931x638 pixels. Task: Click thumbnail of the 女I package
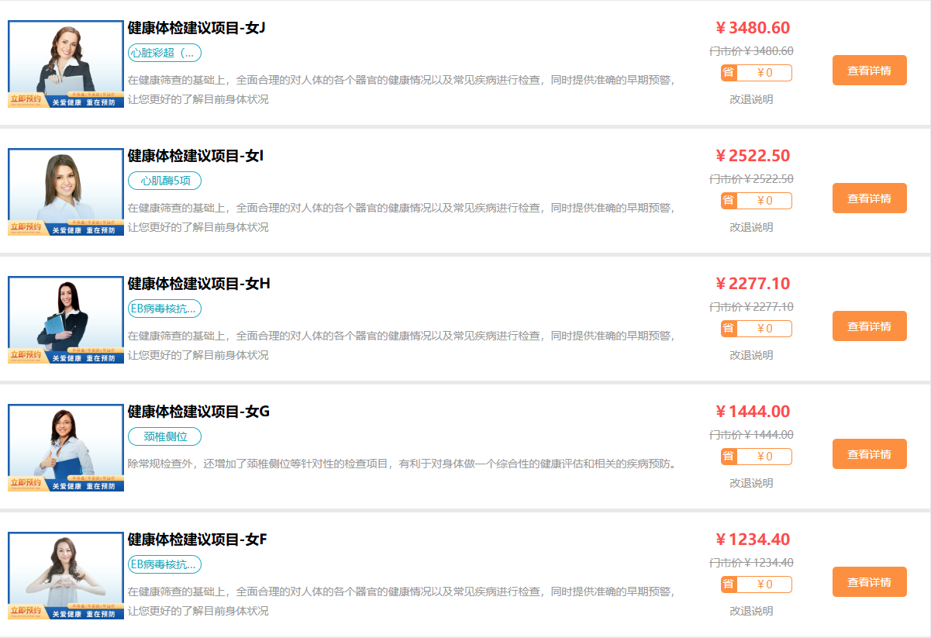coord(66,192)
